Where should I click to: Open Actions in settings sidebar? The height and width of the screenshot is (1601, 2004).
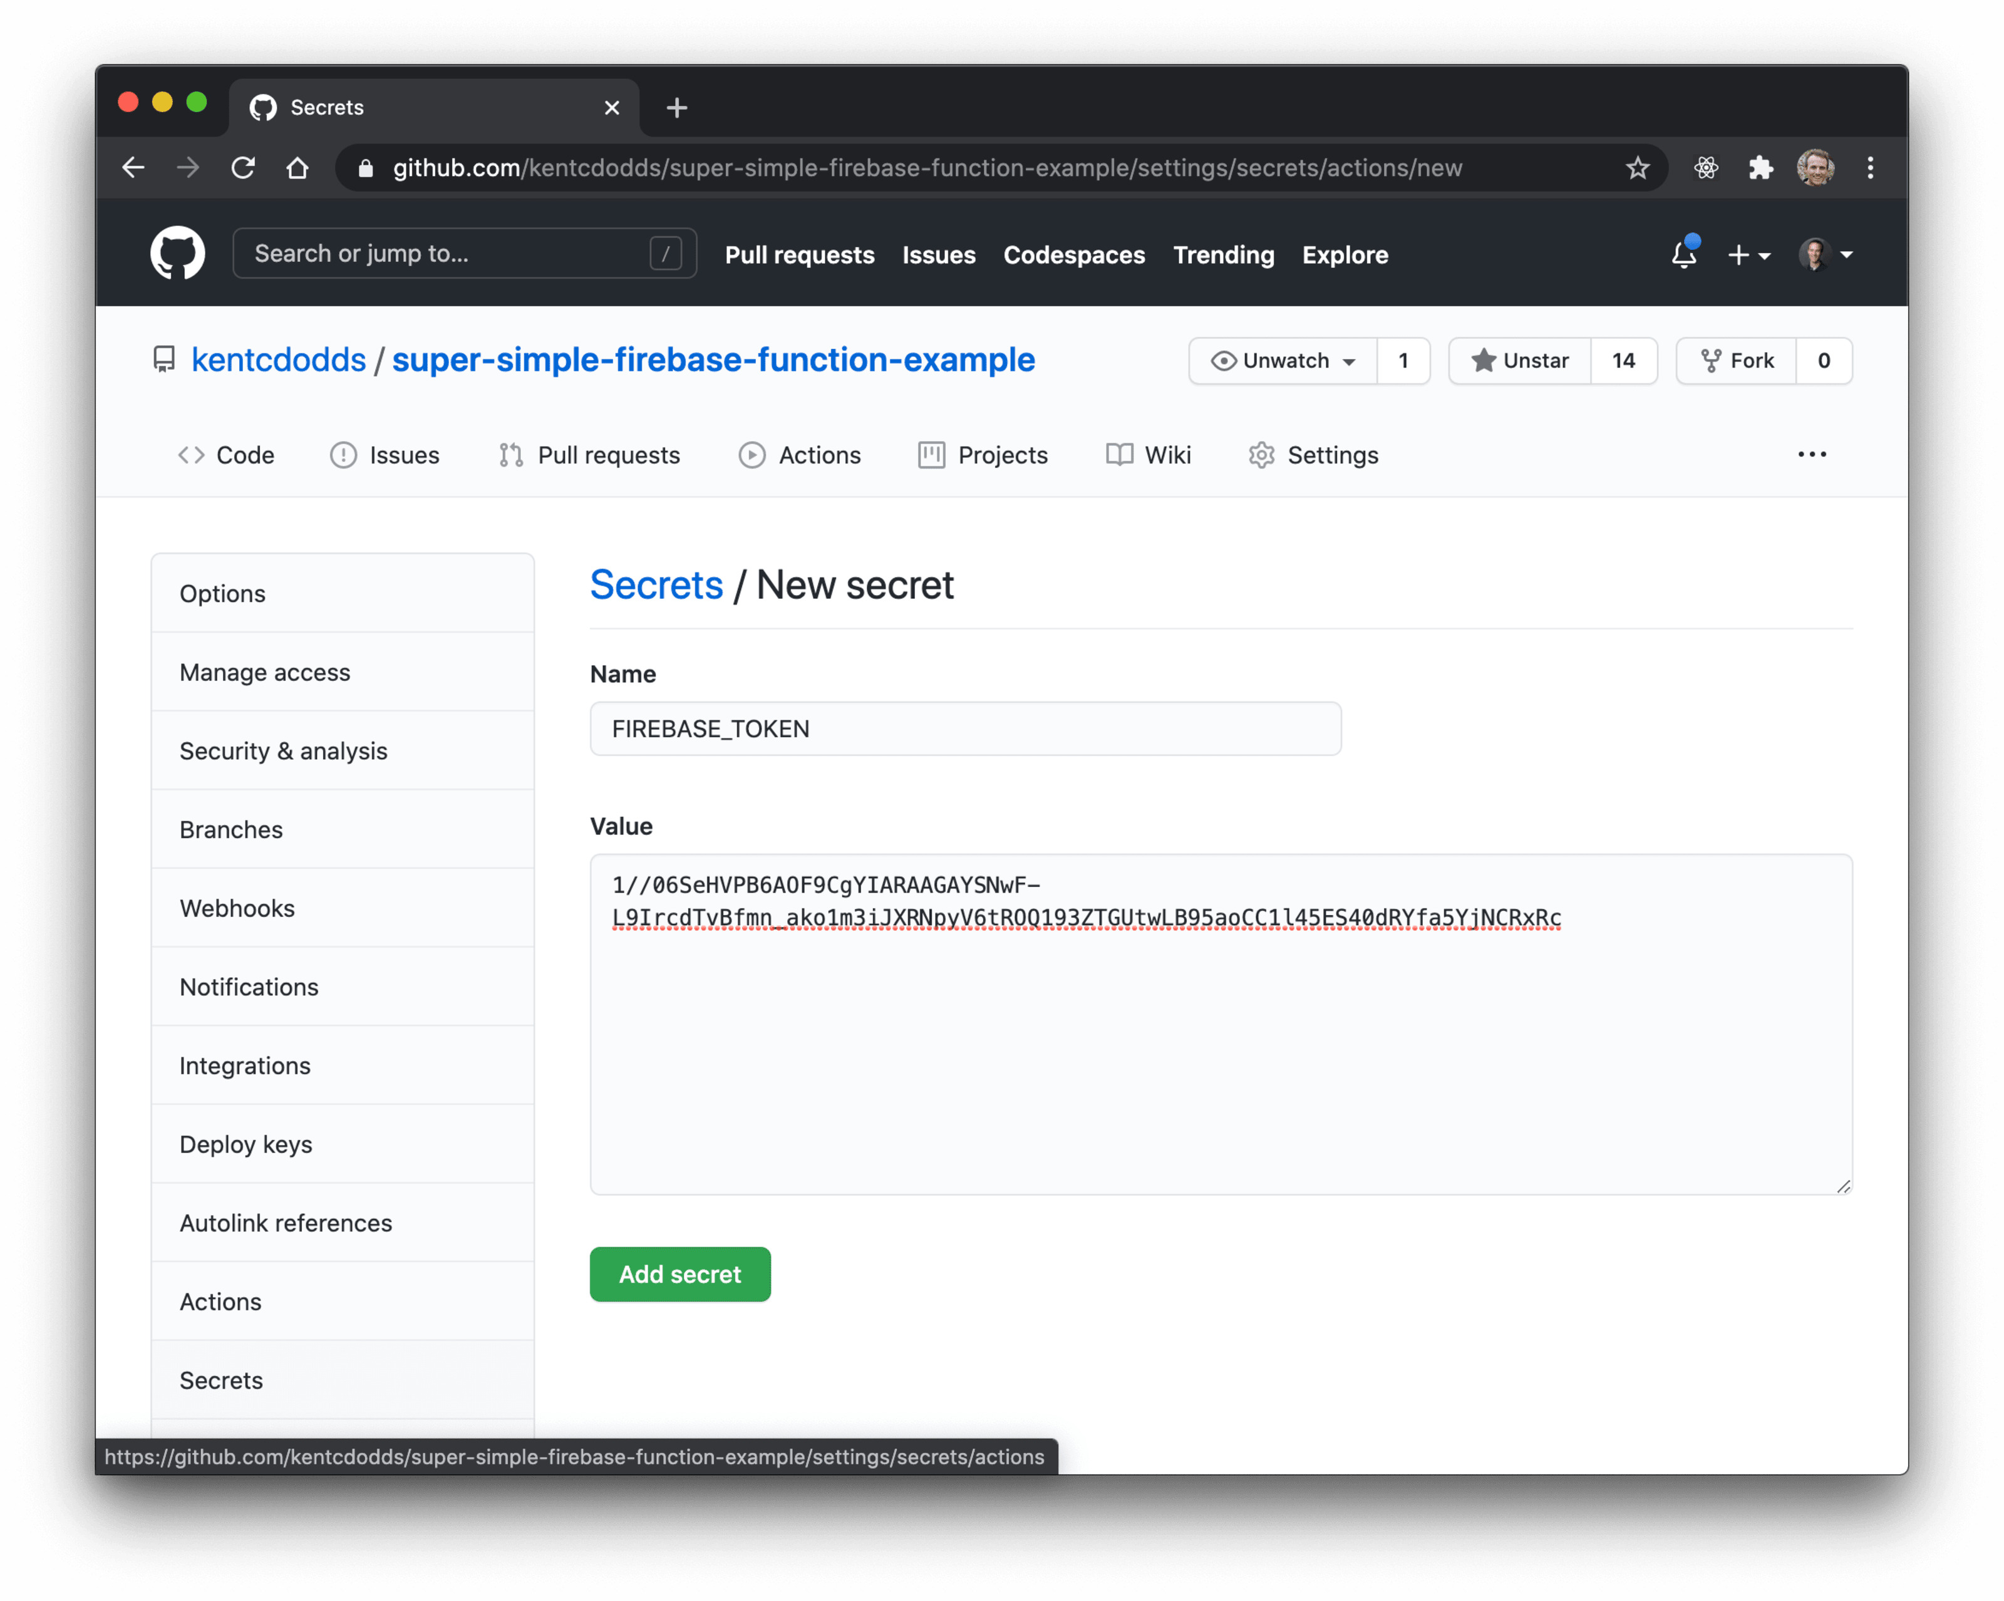(x=343, y=1302)
